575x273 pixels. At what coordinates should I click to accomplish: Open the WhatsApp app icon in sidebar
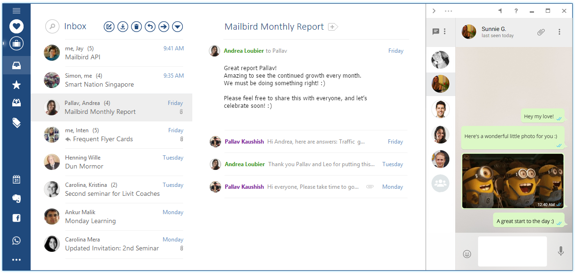[16, 241]
